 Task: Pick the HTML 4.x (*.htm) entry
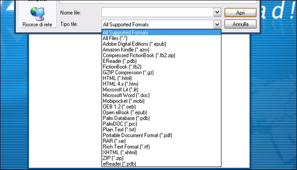point(161,84)
